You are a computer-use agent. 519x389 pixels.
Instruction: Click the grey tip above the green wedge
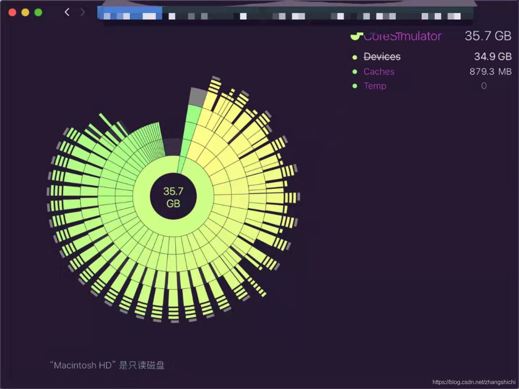[x=197, y=97]
